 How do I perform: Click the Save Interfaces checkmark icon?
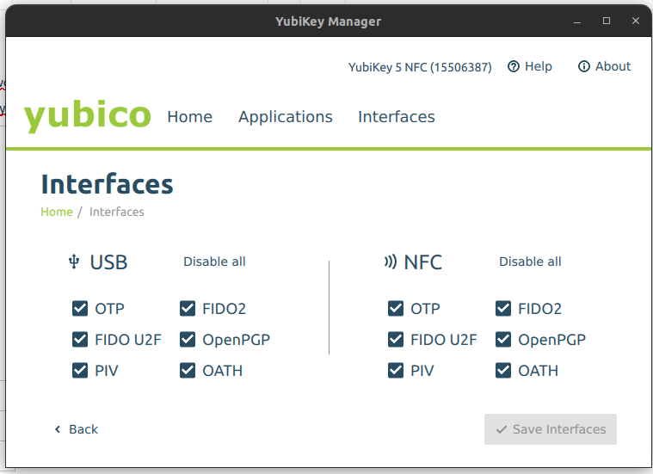502,429
